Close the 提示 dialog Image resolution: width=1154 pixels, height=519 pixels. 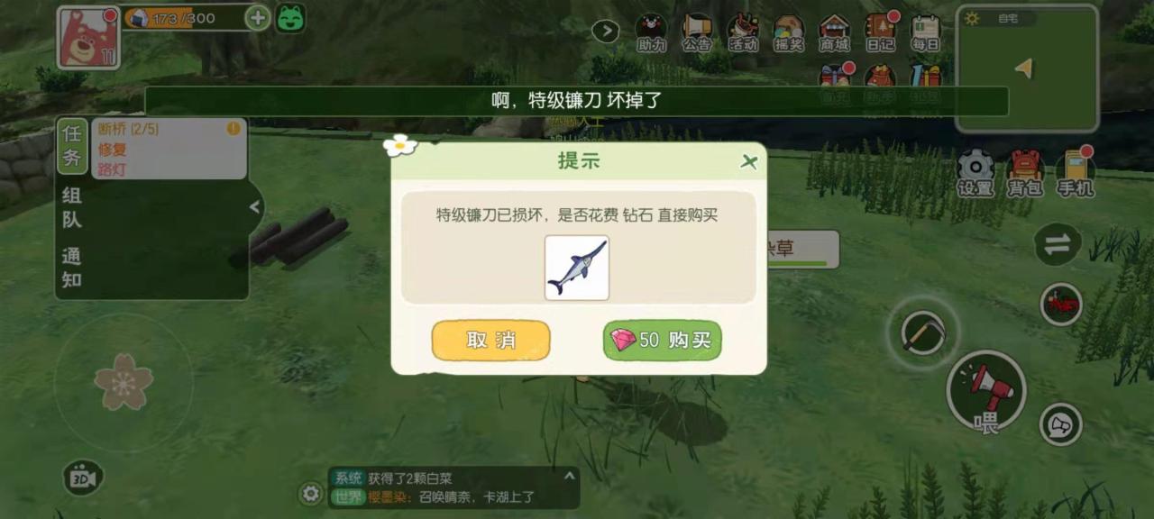tap(748, 162)
